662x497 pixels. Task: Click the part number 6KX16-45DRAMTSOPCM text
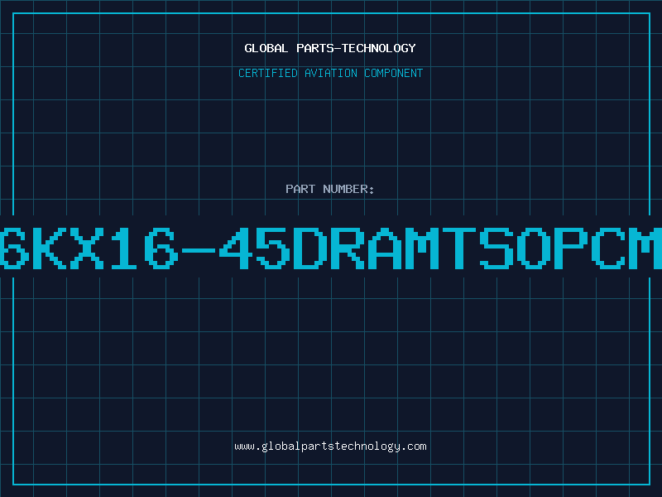[331, 248]
